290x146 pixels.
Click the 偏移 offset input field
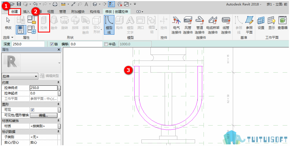(x=86, y=44)
